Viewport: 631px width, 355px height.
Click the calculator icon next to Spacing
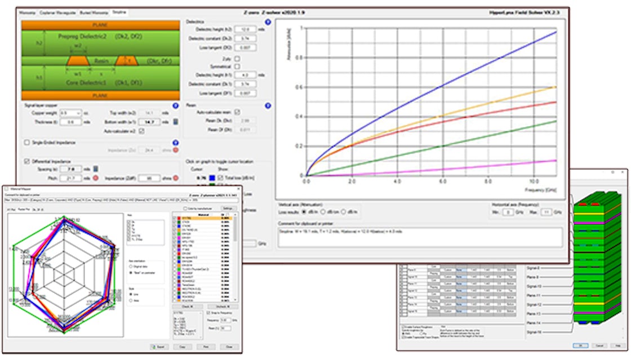click(x=95, y=169)
